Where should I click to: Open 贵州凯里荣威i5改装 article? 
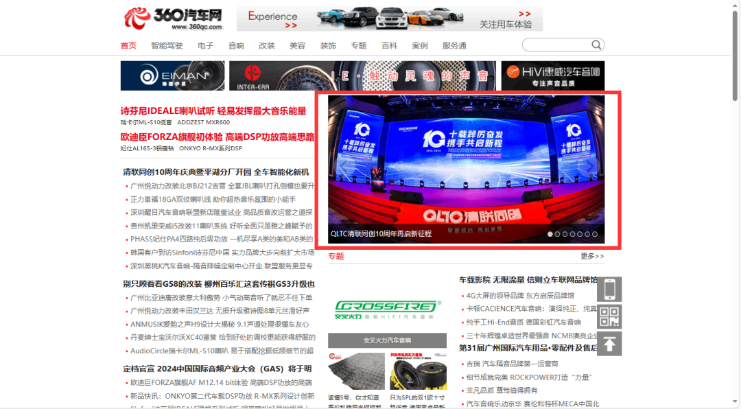(222, 226)
